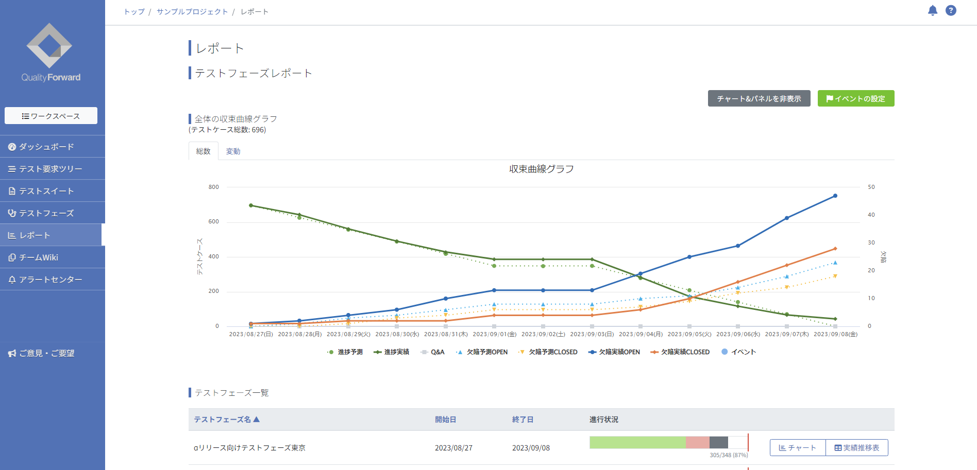Toggle イベント legend series
Image resolution: width=977 pixels, height=470 pixels.
click(x=738, y=352)
